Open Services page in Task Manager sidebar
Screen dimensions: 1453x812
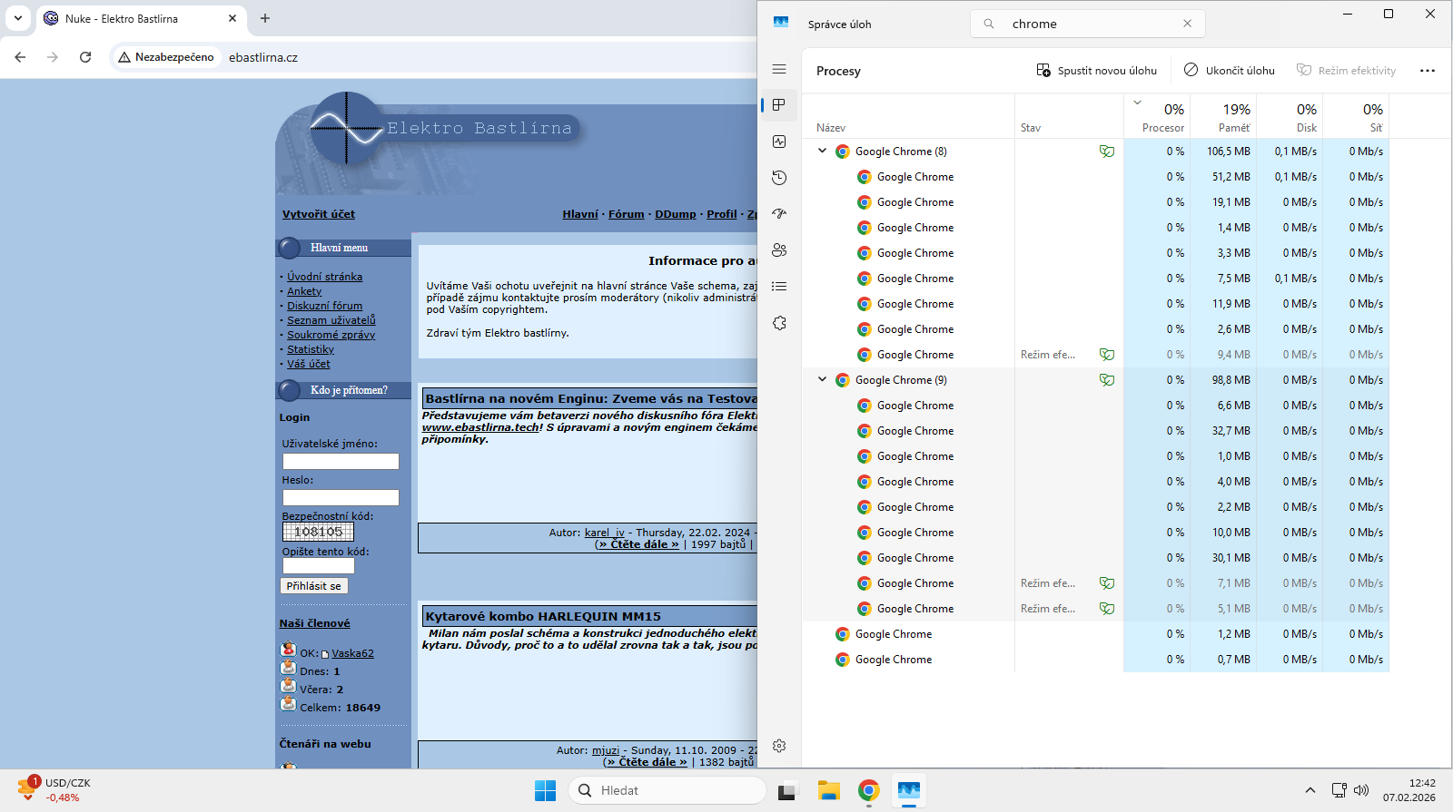coord(779,323)
